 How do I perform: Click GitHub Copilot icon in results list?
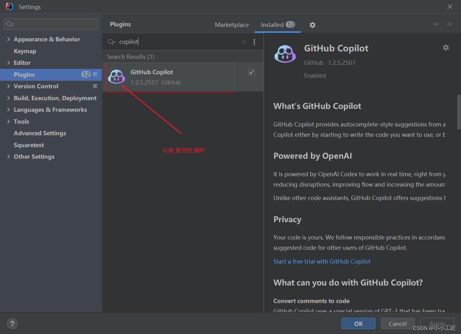point(117,77)
